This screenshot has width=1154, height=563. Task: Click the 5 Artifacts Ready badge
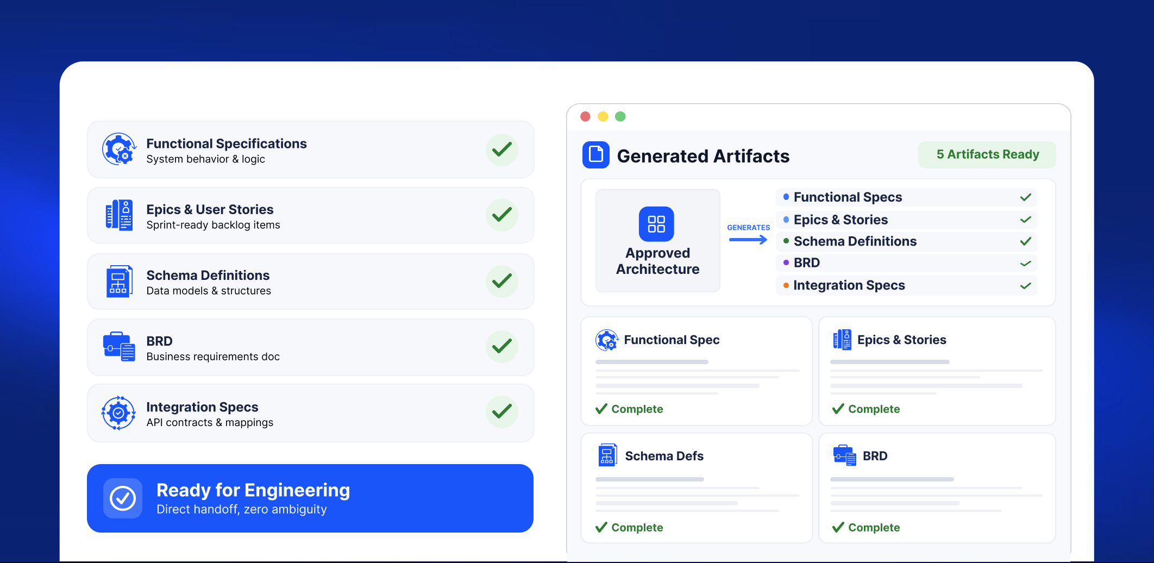coord(987,155)
